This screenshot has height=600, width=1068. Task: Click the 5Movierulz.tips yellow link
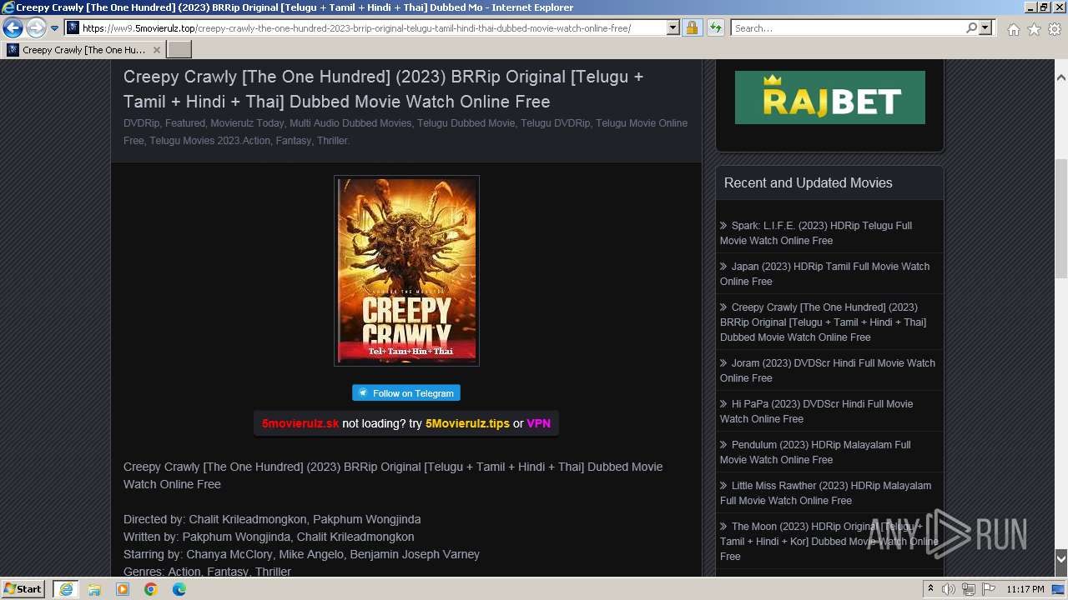click(467, 423)
